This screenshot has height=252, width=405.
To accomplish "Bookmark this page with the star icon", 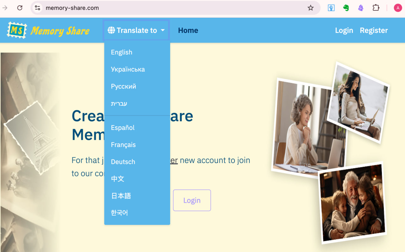I will coord(310,8).
